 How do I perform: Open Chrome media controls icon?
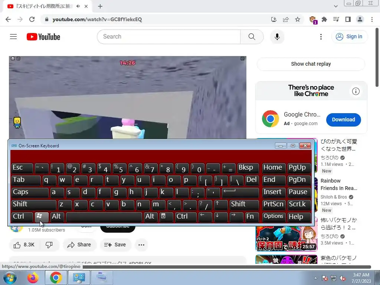336,19
